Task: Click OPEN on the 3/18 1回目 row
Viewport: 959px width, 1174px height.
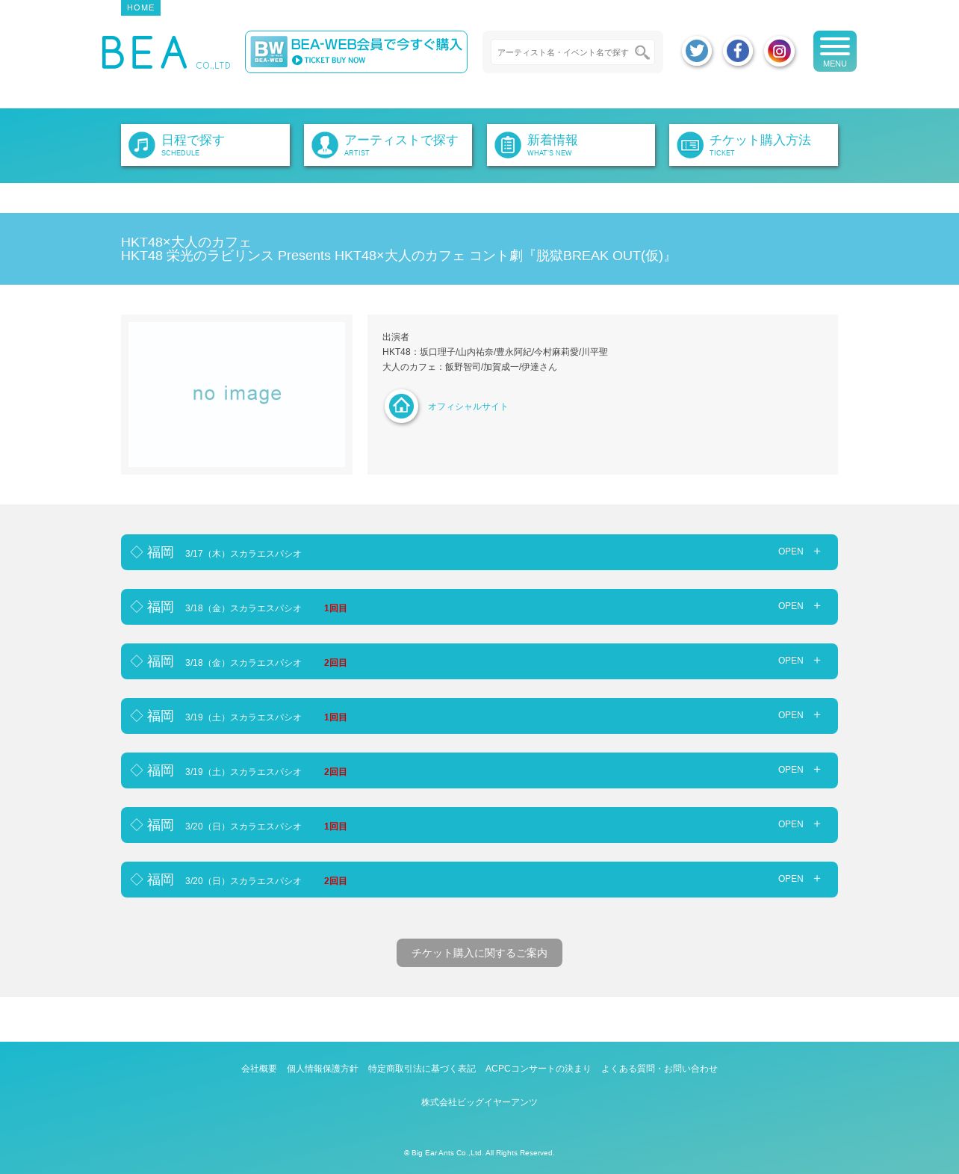Action: [x=790, y=606]
